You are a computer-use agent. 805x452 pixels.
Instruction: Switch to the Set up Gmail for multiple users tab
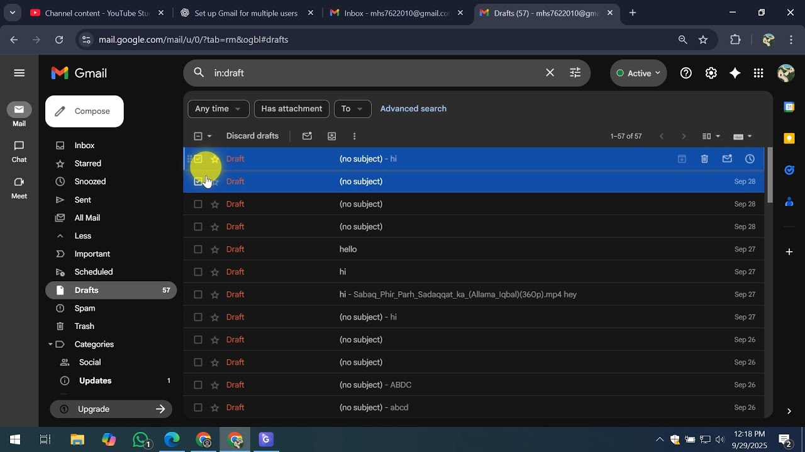pos(247,13)
